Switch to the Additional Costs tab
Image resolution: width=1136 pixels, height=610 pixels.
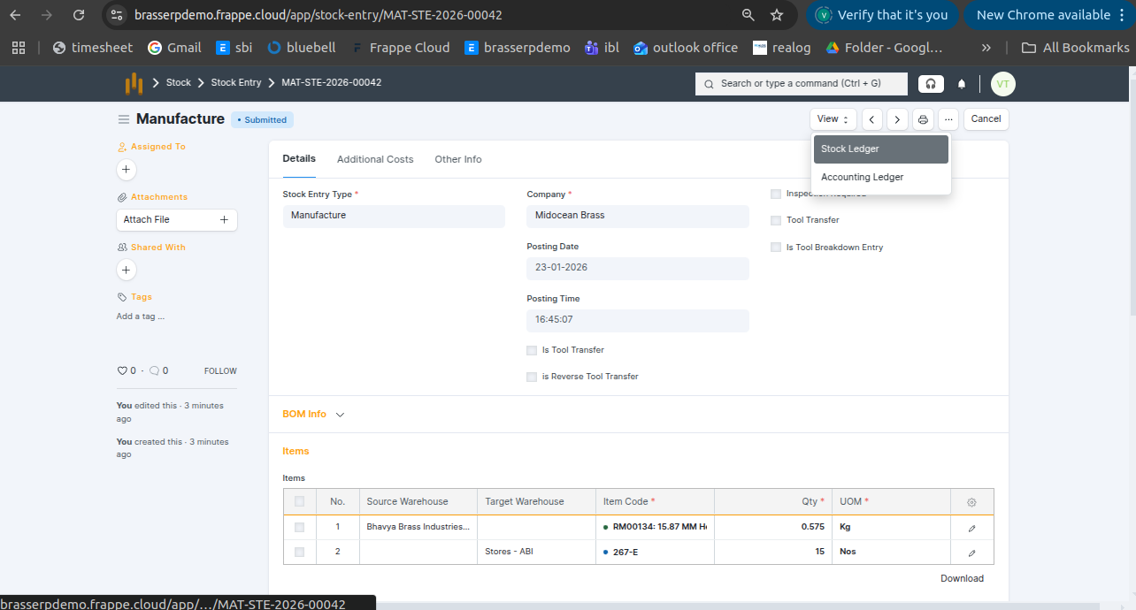coord(375,159)
